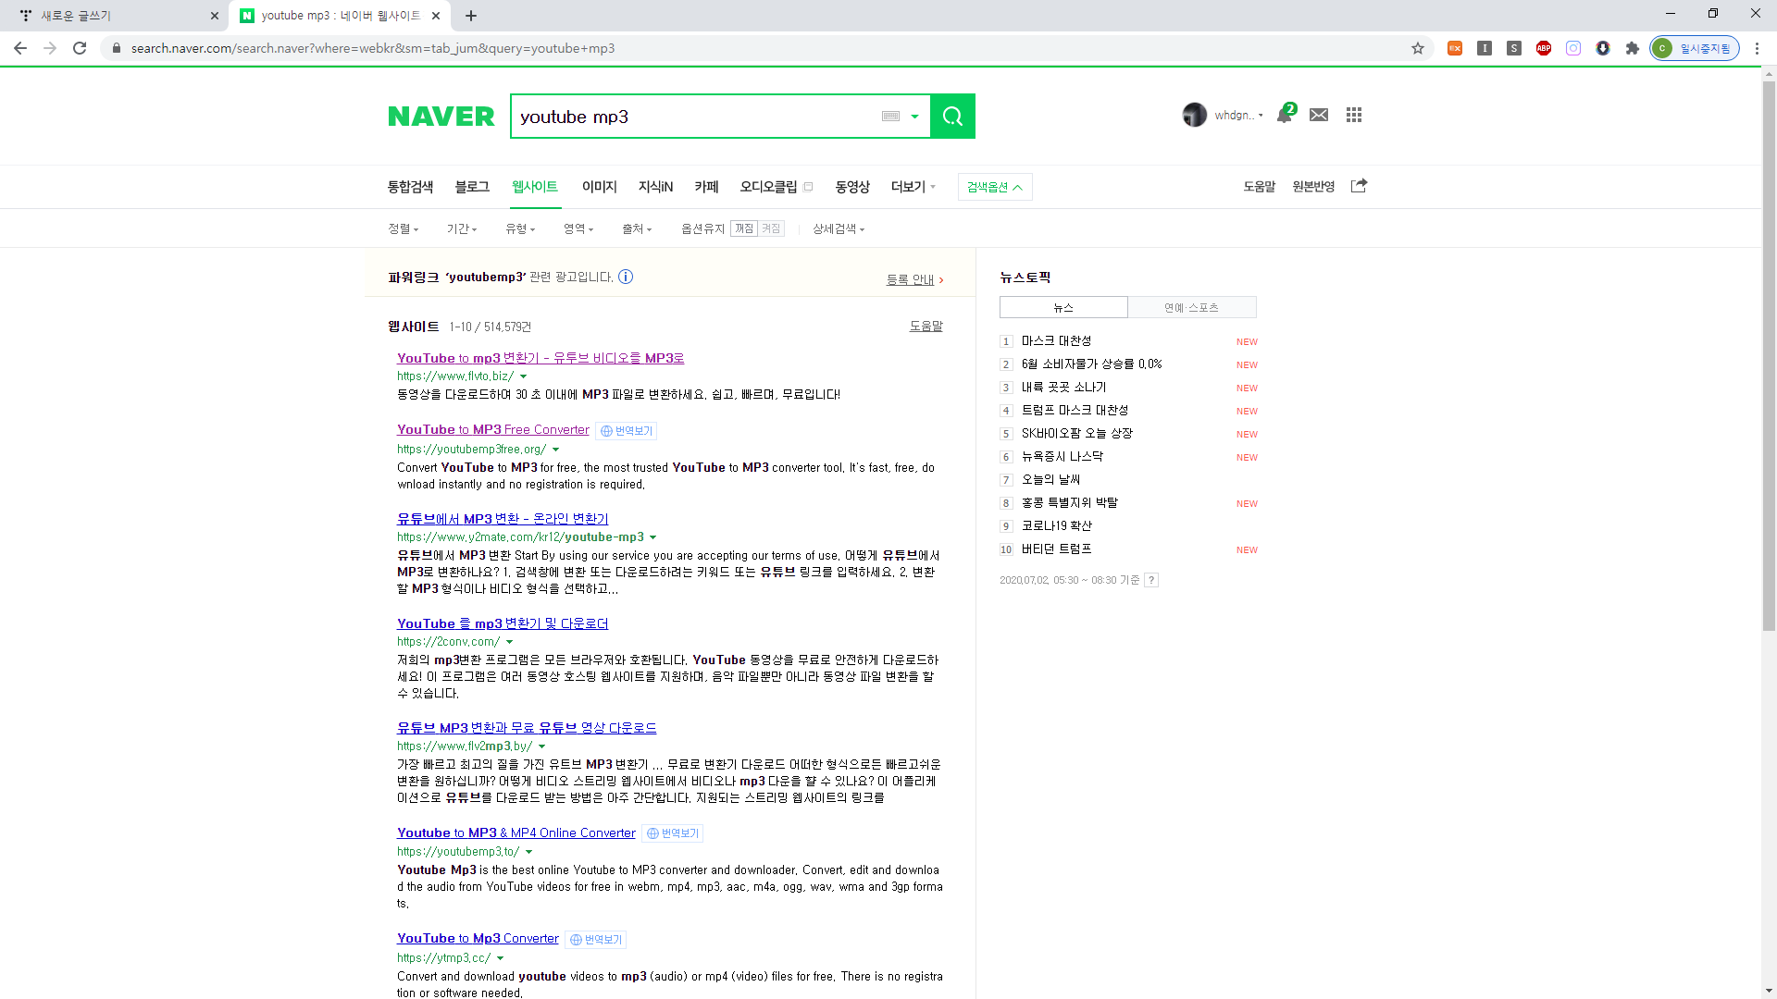The image size is (1777, 999).
Task: Click 번역보기 next to Youtube to MP3 & MP4 Online Converter
Action: point(673,833)
